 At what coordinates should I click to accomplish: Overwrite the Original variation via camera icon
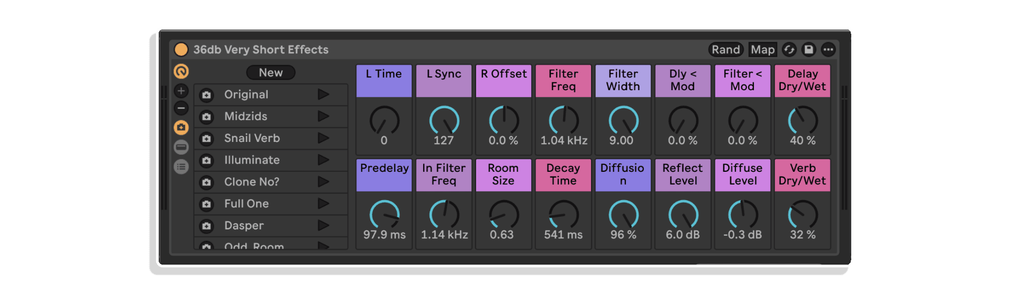pyautogui.click(x=206, y=95)
